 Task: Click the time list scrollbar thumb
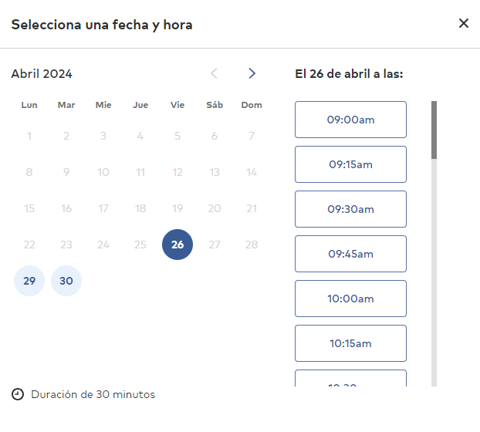click(x=434, y=130)
